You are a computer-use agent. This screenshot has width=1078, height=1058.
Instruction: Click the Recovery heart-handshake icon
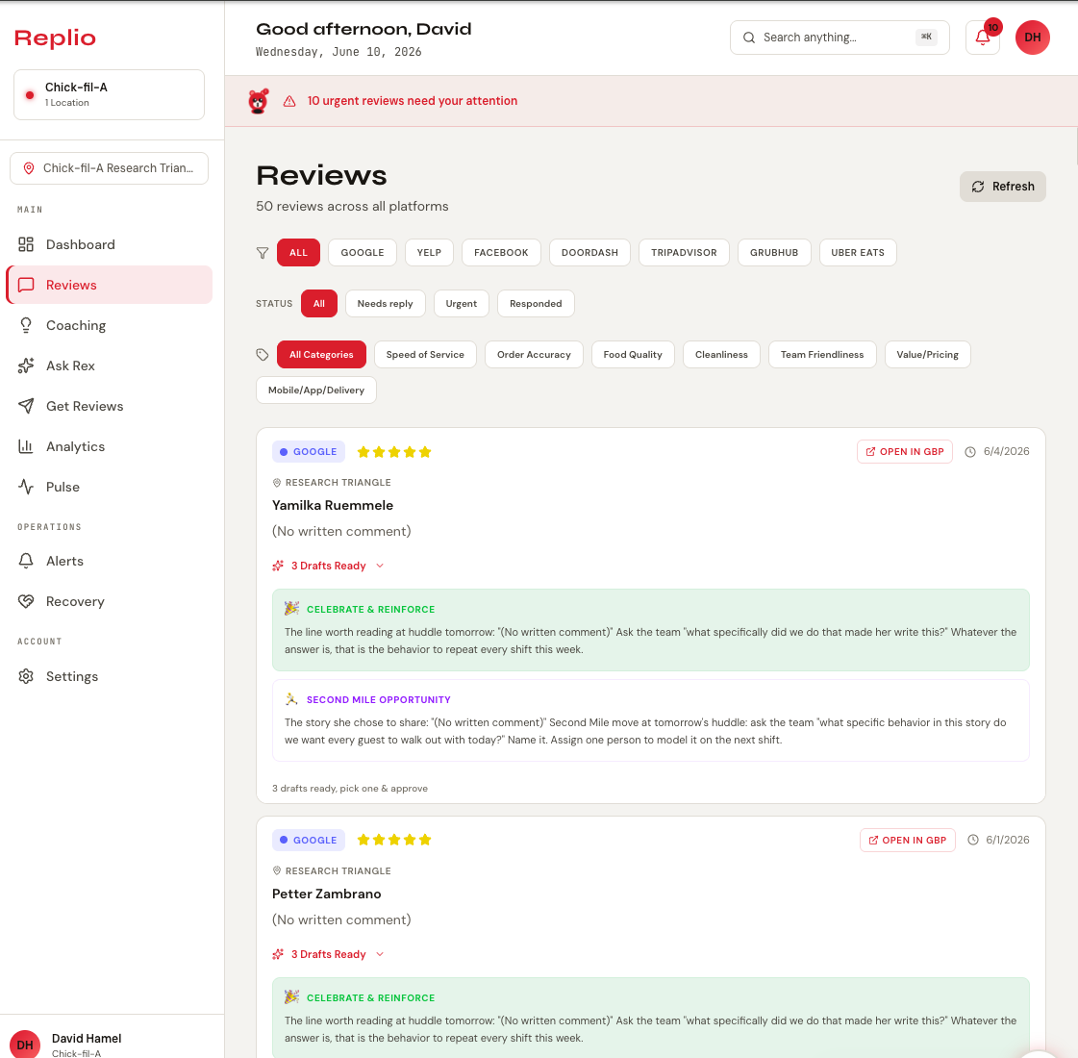click(26, 601)
